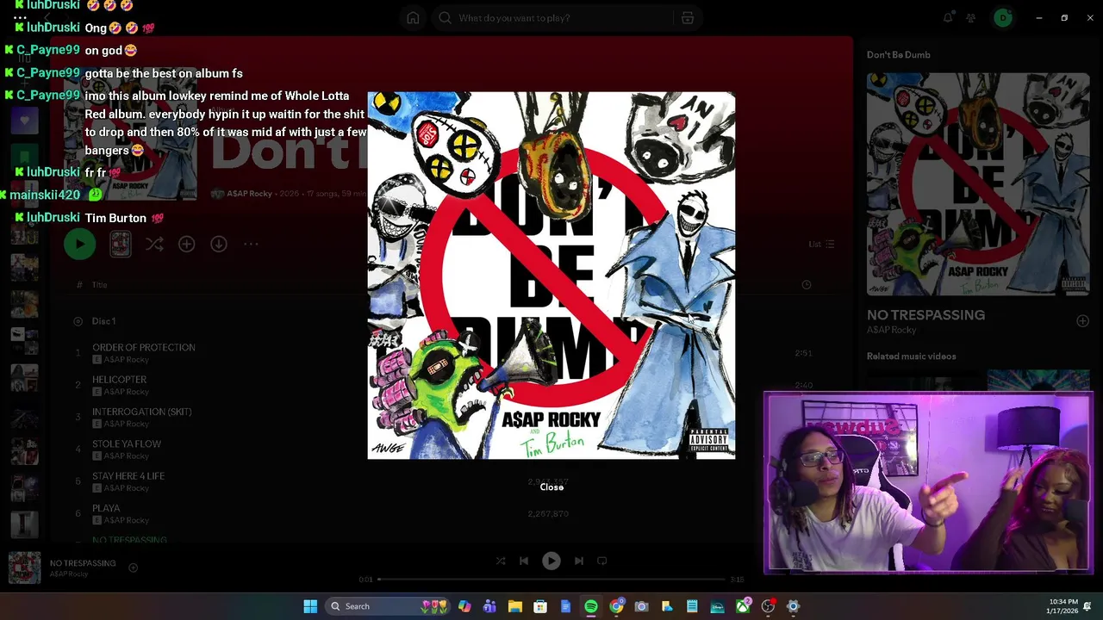Close the enlarged album cover view
Viewport: 1103px width, 620px height.
[551, 487]
